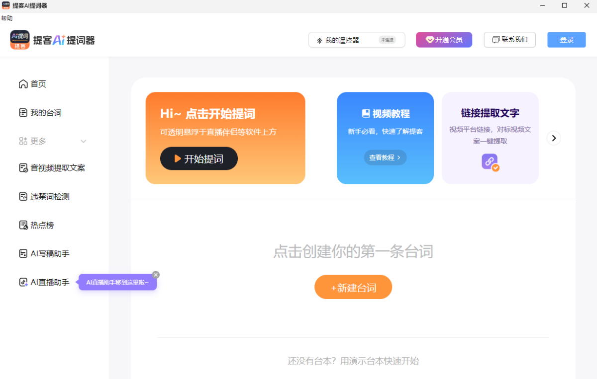Open the 视频教程 card

click(x=385, y=138)
